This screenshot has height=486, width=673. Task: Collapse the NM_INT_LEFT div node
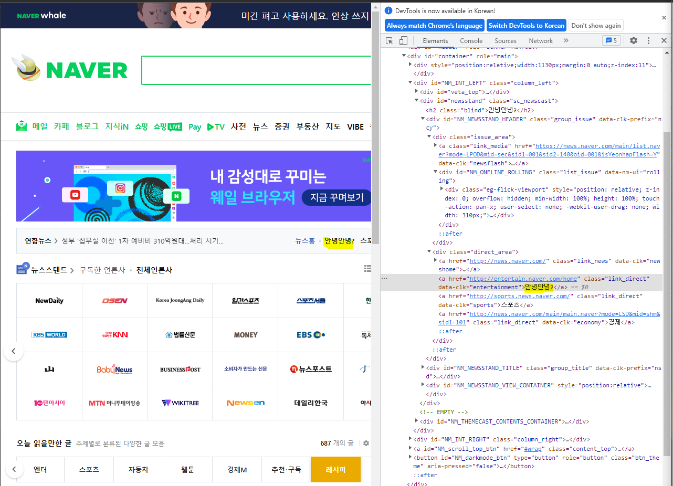411,83
